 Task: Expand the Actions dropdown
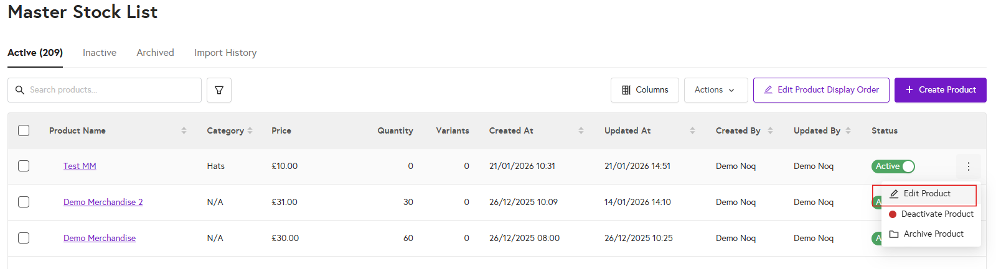point(715,90)
